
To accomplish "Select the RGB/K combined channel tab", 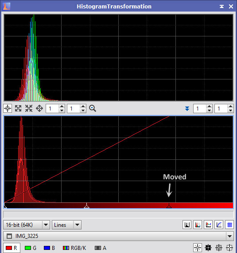I will (74, 248).
